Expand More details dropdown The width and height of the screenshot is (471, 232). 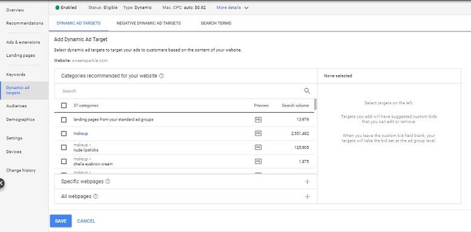click(x=232, y=8)
